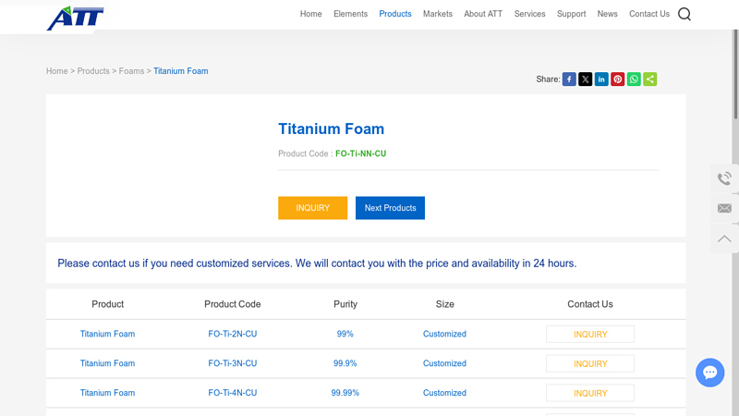739x416 pixels.
Task: Click Customized in FO-Ti-2N-CU row
Action: [x=444, y=334]
